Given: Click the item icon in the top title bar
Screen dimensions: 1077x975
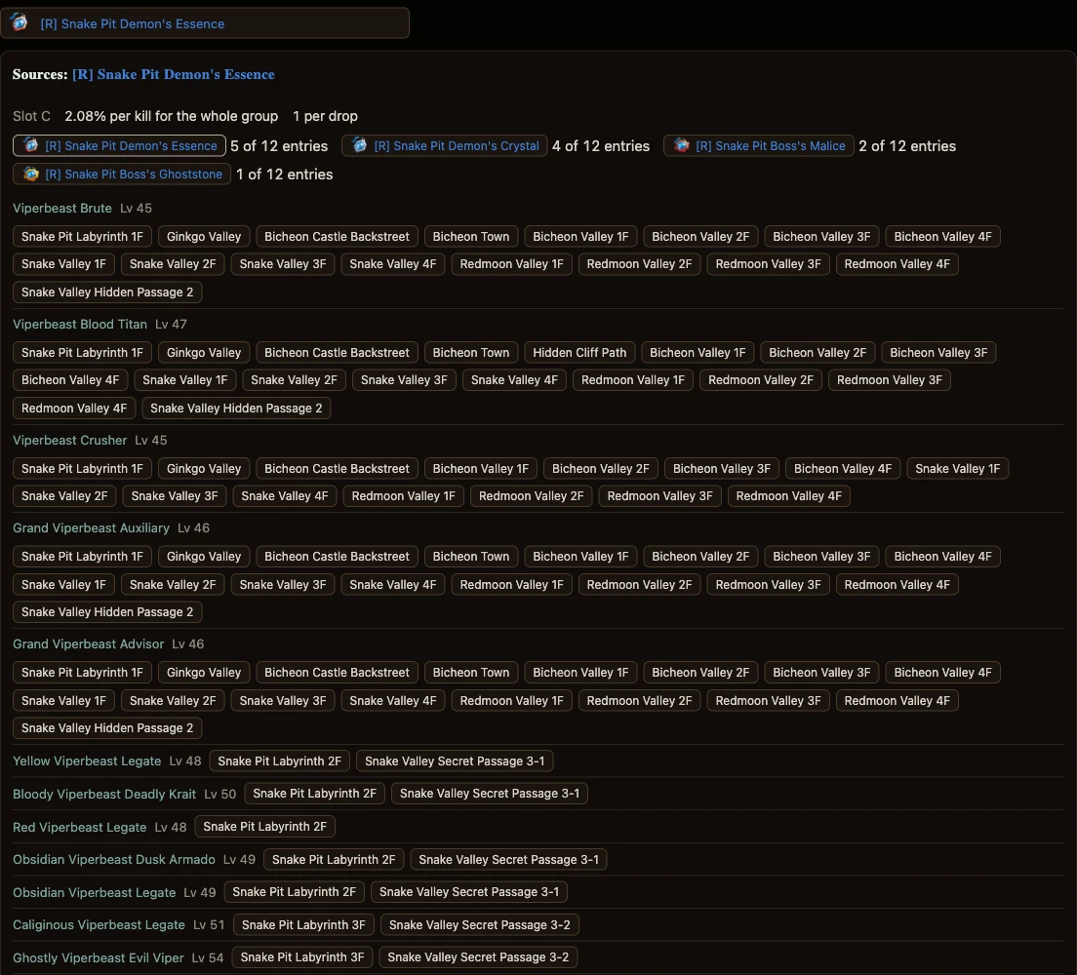Looking at the screenshot, I should pos(20,22).
